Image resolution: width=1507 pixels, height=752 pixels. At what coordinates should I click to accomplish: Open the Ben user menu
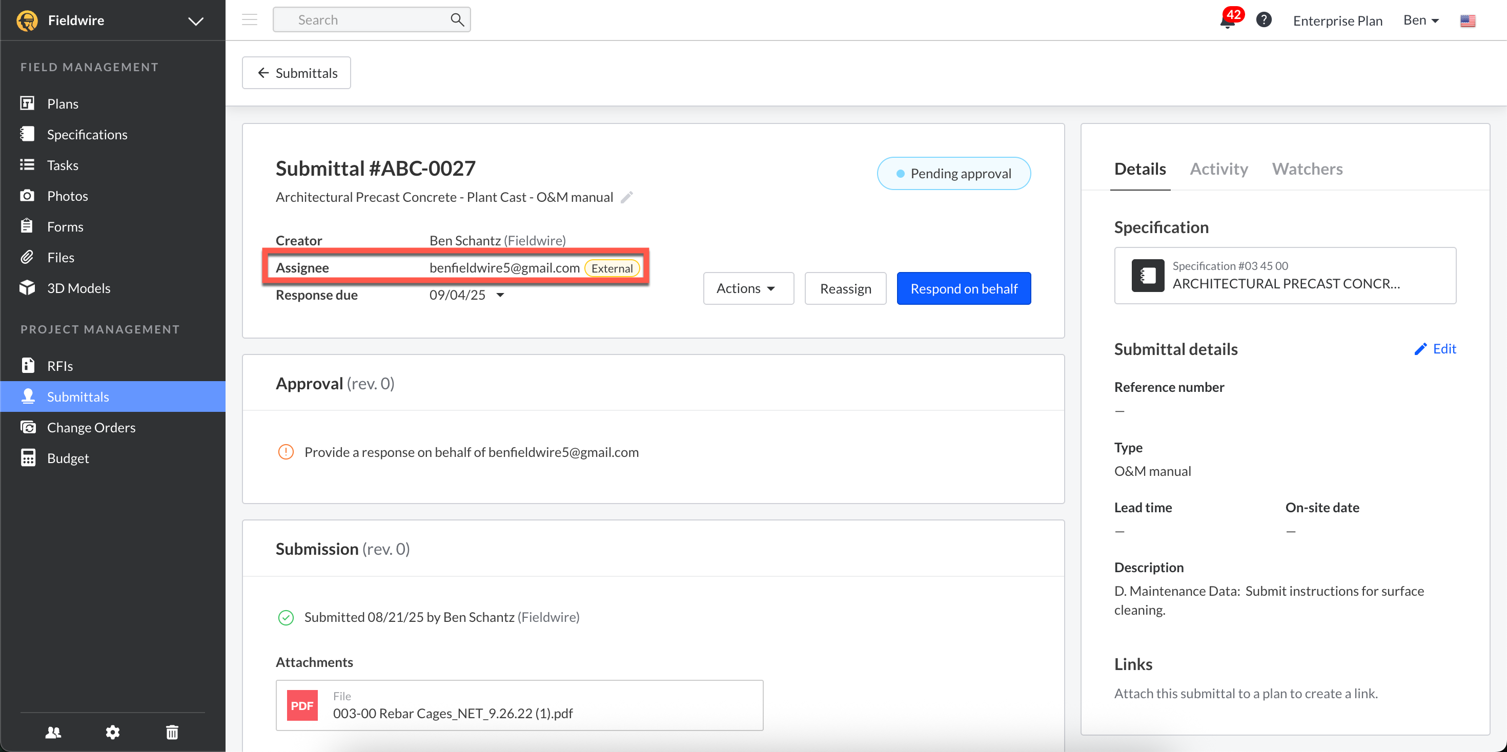pyautogui.click(x=1420, y=20)
